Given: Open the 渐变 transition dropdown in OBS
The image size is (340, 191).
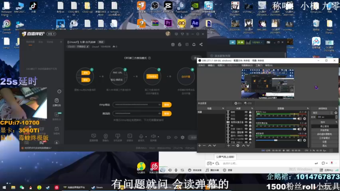Looking at the screenshot, I should [x=322, y=113].
